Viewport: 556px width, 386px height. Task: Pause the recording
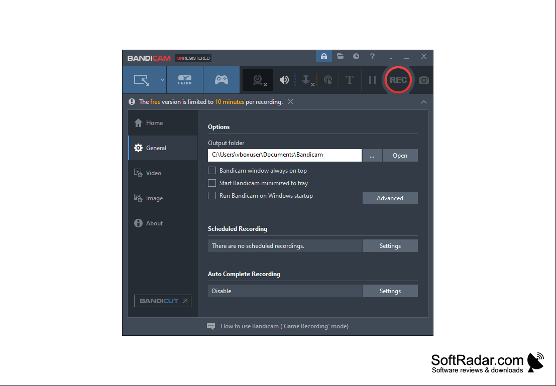372,80
